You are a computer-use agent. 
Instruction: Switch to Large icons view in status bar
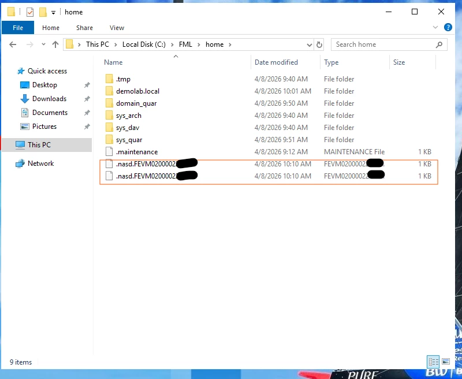[446, 362]
